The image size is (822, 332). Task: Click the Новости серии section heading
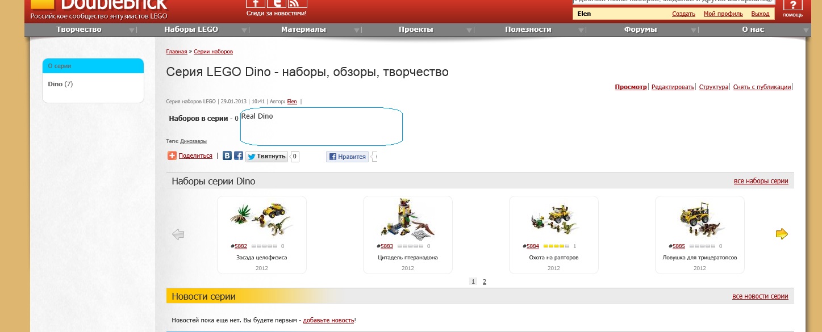tap(203, 296)
